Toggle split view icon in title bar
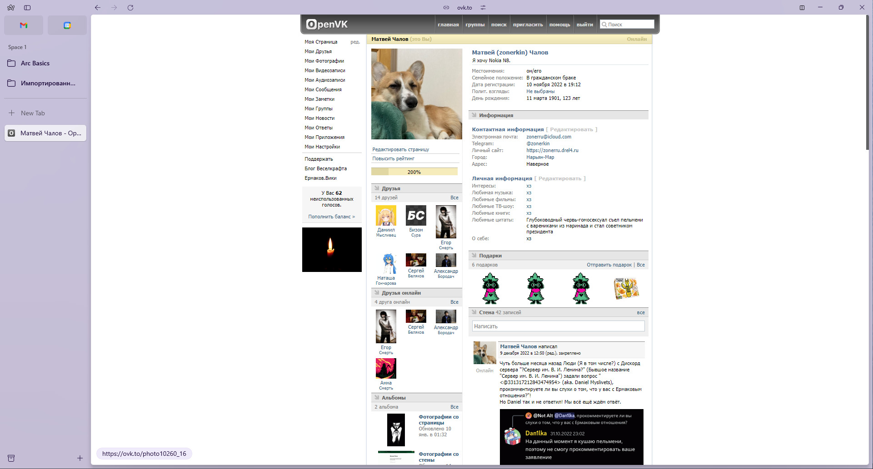873x469 pixels. [x=802, y=8]
